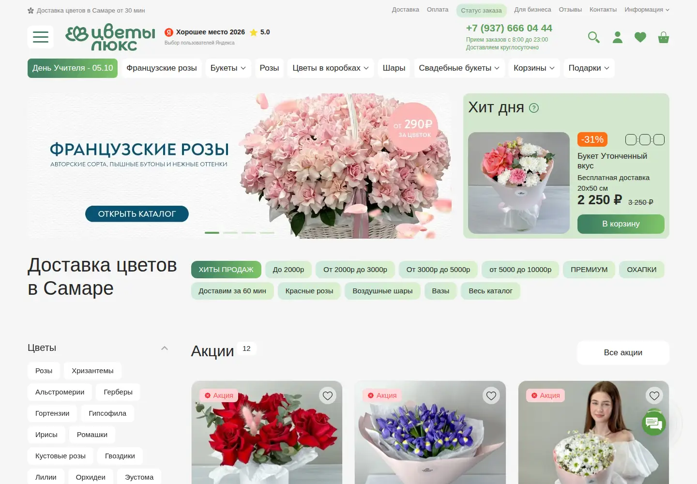Select the ХИТЫ ПРОДАЖ tab
Screen dimensions: 697x484
(226, 270)
